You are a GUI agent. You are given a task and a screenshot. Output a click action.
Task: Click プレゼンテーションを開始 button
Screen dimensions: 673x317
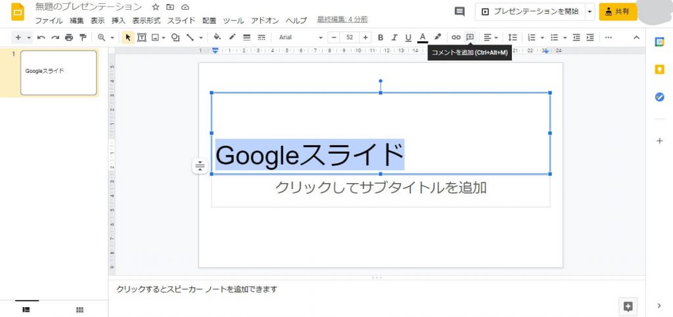pyautogui.click(x=530, y=12)
